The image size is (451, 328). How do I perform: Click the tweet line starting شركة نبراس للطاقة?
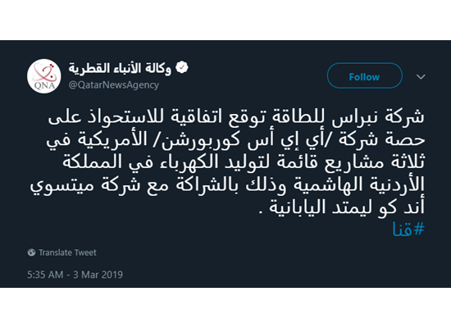point(236,117)
